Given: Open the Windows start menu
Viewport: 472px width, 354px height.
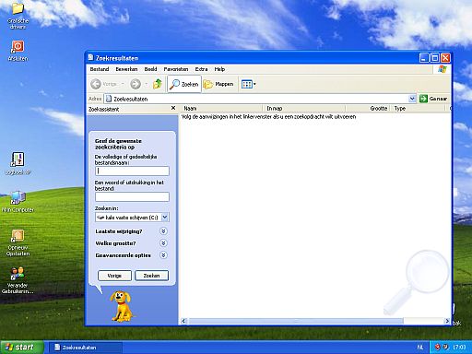Looking at the screenshot, I should click(21, 348).
